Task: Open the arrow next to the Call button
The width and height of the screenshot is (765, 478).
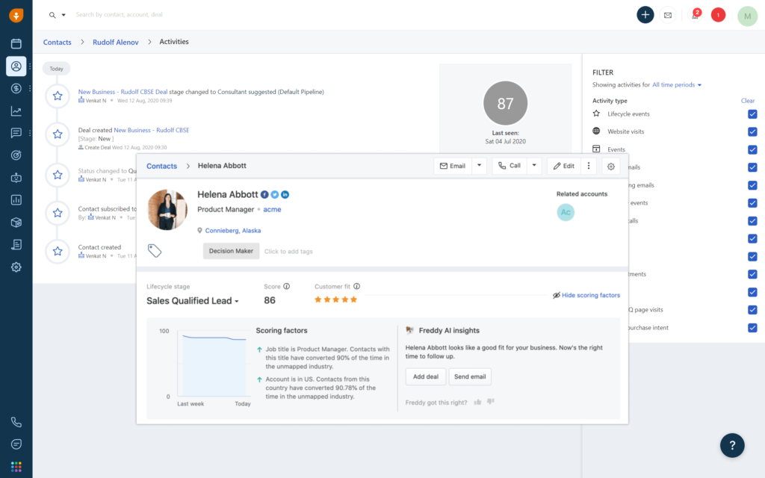Action: coord(533,166)
